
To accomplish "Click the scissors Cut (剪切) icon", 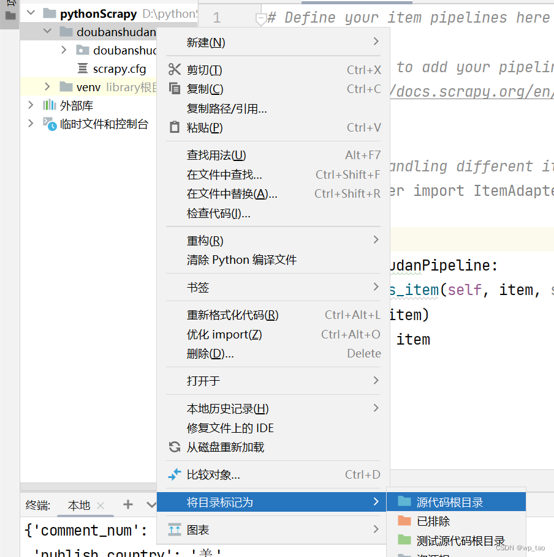I will [174, 69].
